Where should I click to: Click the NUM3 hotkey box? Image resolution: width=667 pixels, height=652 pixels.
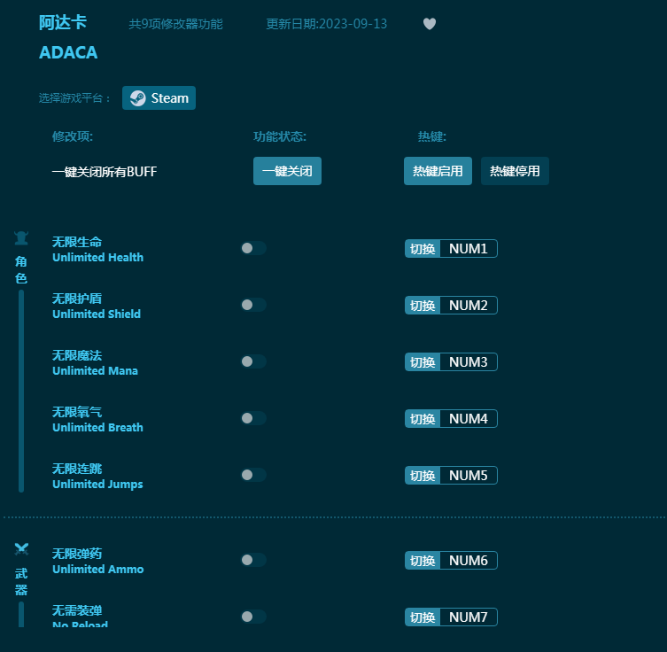pos(468,362)
